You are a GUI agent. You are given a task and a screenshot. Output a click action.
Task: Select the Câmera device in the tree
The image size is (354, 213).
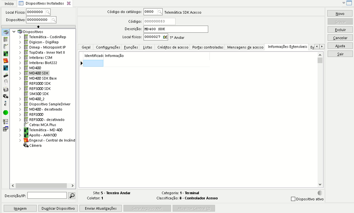point(35,145)
